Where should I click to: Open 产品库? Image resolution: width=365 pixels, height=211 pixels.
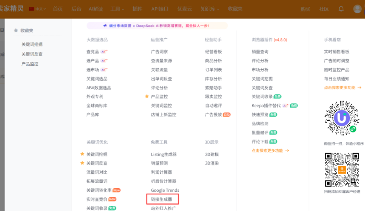coord(93,114)
